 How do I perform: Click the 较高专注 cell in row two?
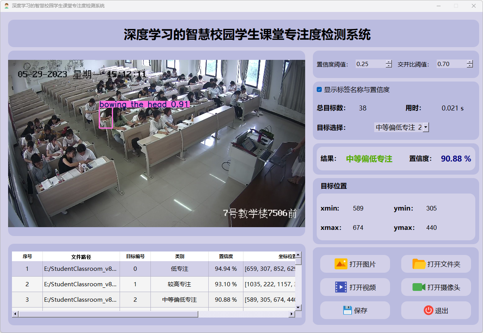179,284
